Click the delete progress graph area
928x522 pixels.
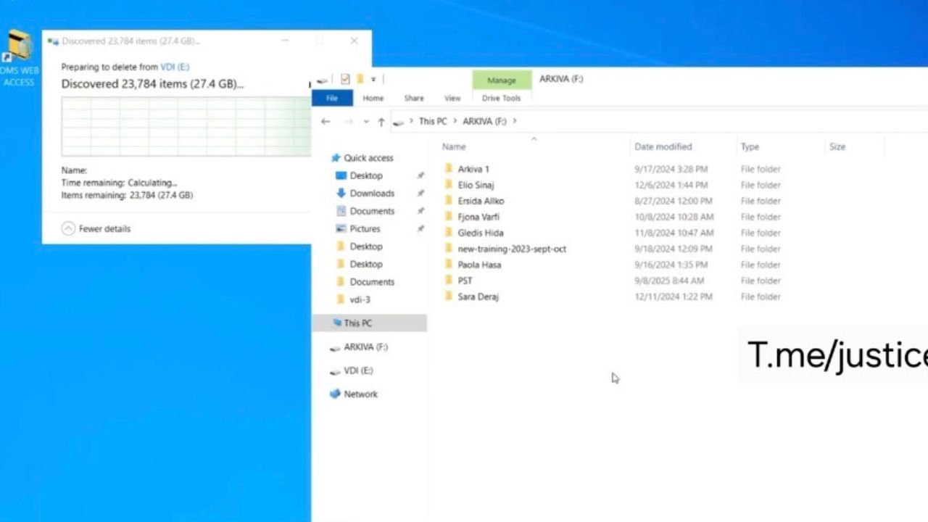pyautogui.click(x=186, y=126)
